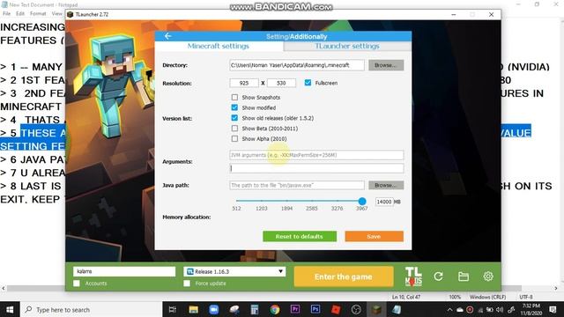Click the Java path text field
The image size is (564, 317).
coord(297,185)
